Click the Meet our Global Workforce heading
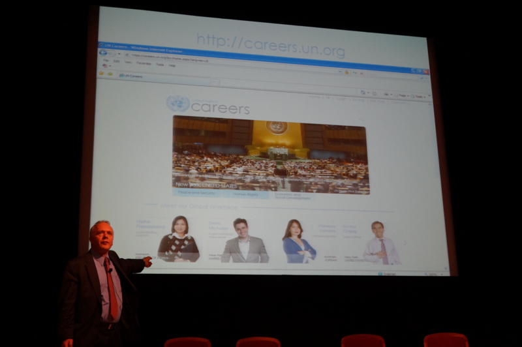Image resolution: width=522 pixels, height=347 pixels. click(199, 206)
